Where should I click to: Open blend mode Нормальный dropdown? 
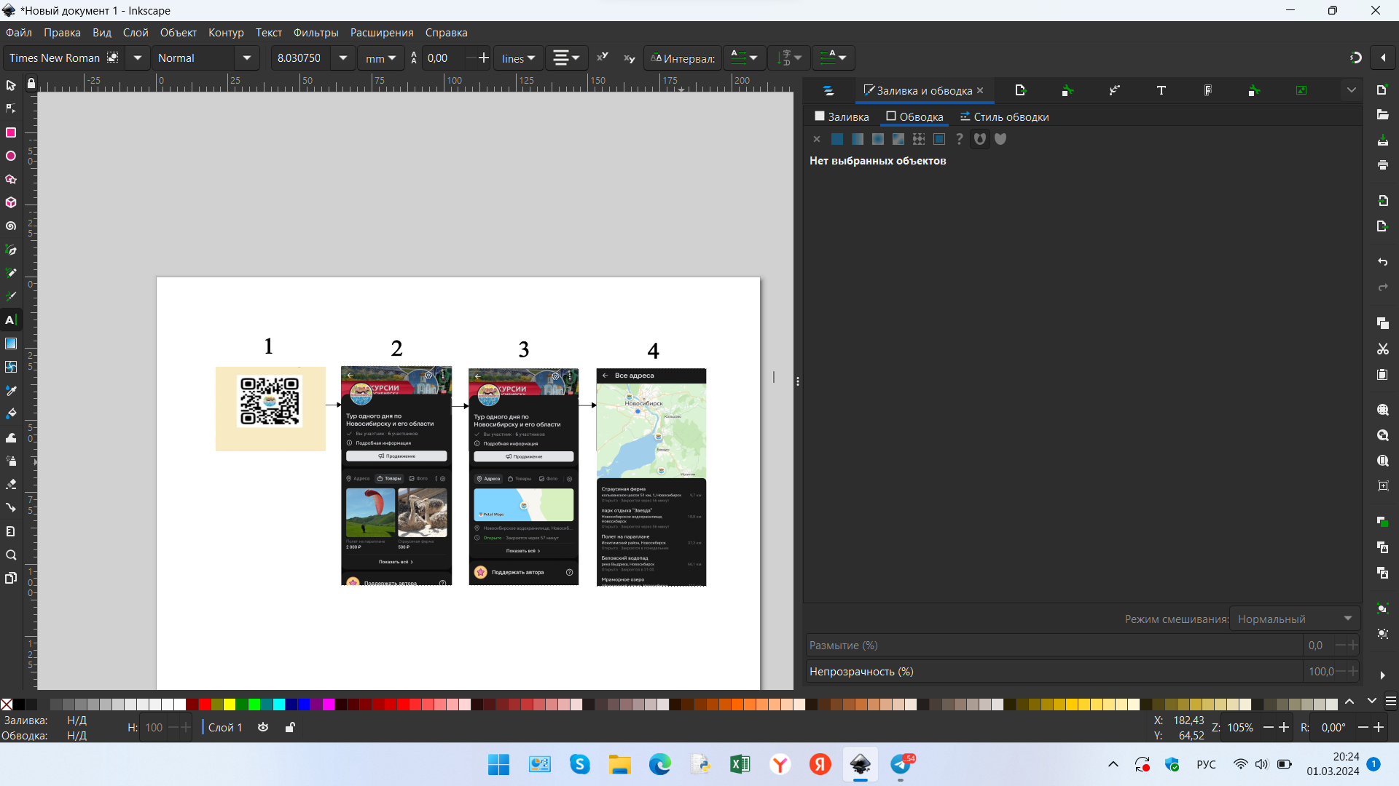pyautogui.click(x=1294, y=619)
